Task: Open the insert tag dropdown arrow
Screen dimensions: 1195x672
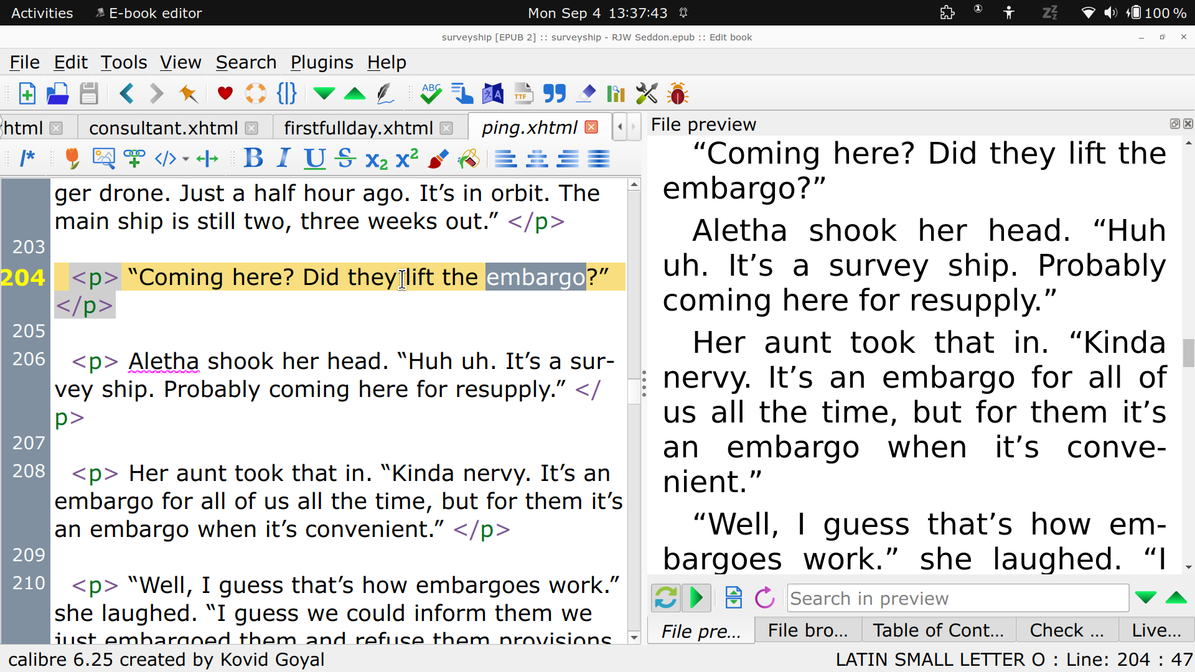Action: [x=185, y=159]
